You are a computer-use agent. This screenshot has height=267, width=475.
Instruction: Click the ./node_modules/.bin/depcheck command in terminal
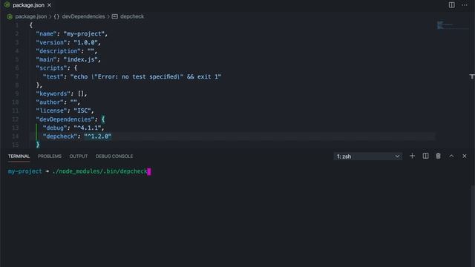coord(99,171)
